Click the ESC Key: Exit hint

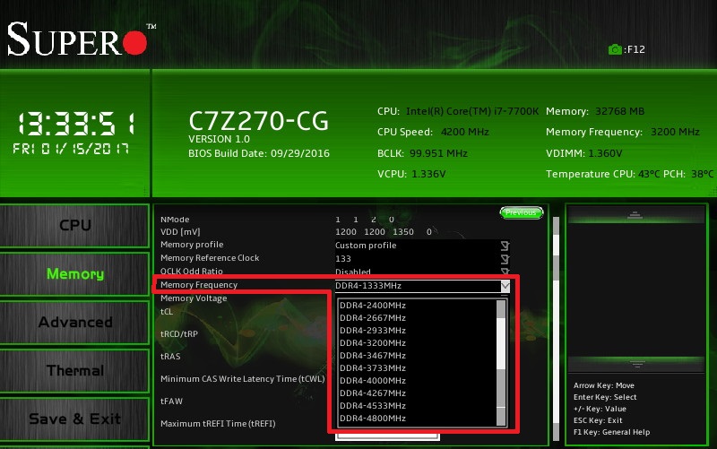598,420
